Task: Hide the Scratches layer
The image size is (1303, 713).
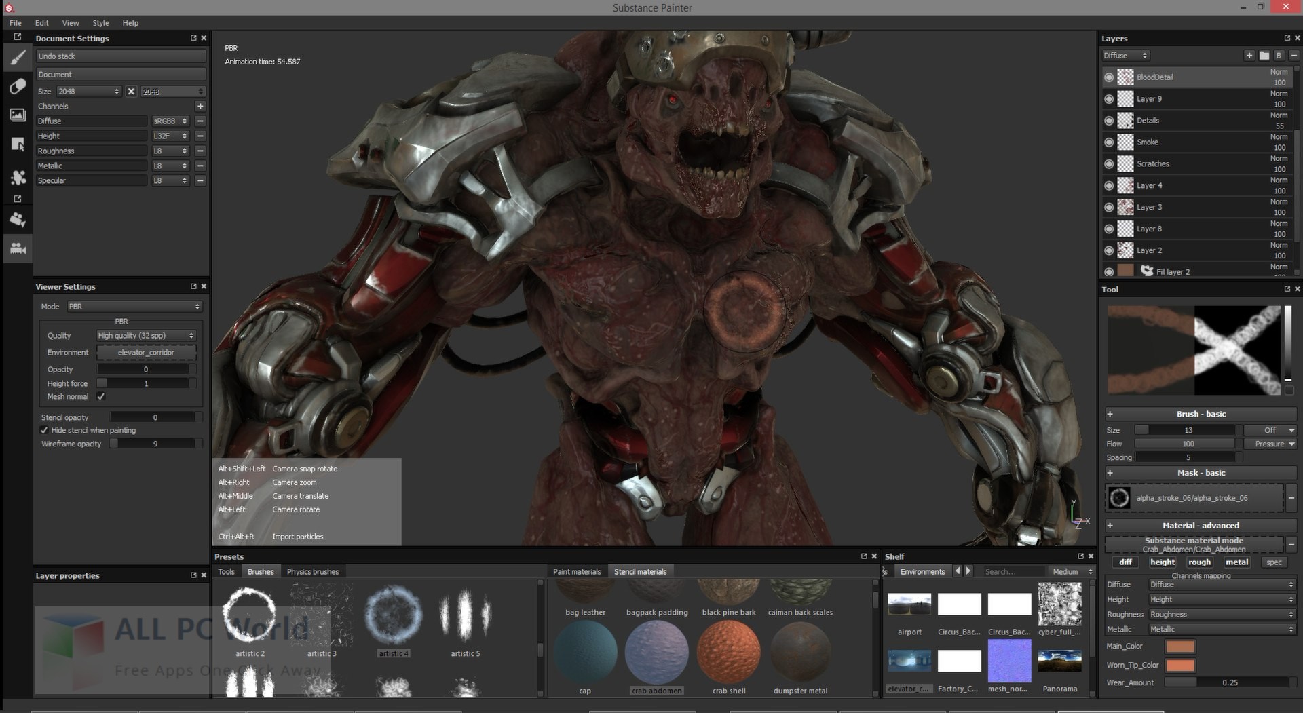Action: point(1109,164)
